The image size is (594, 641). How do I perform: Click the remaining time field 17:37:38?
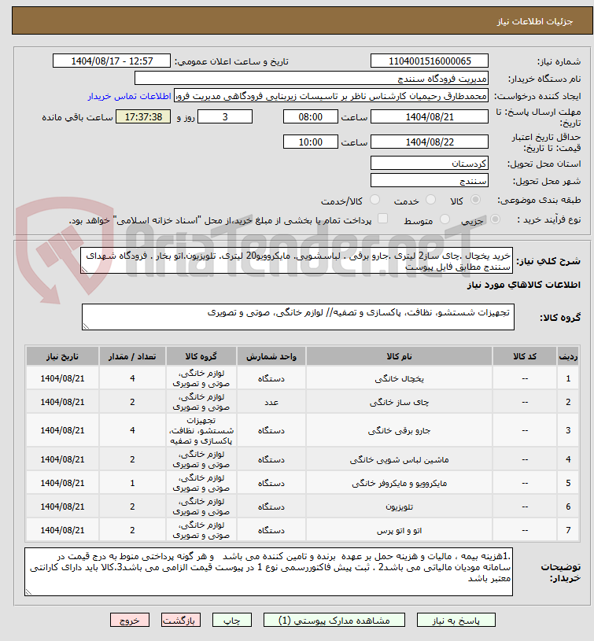tap(143, 117)
